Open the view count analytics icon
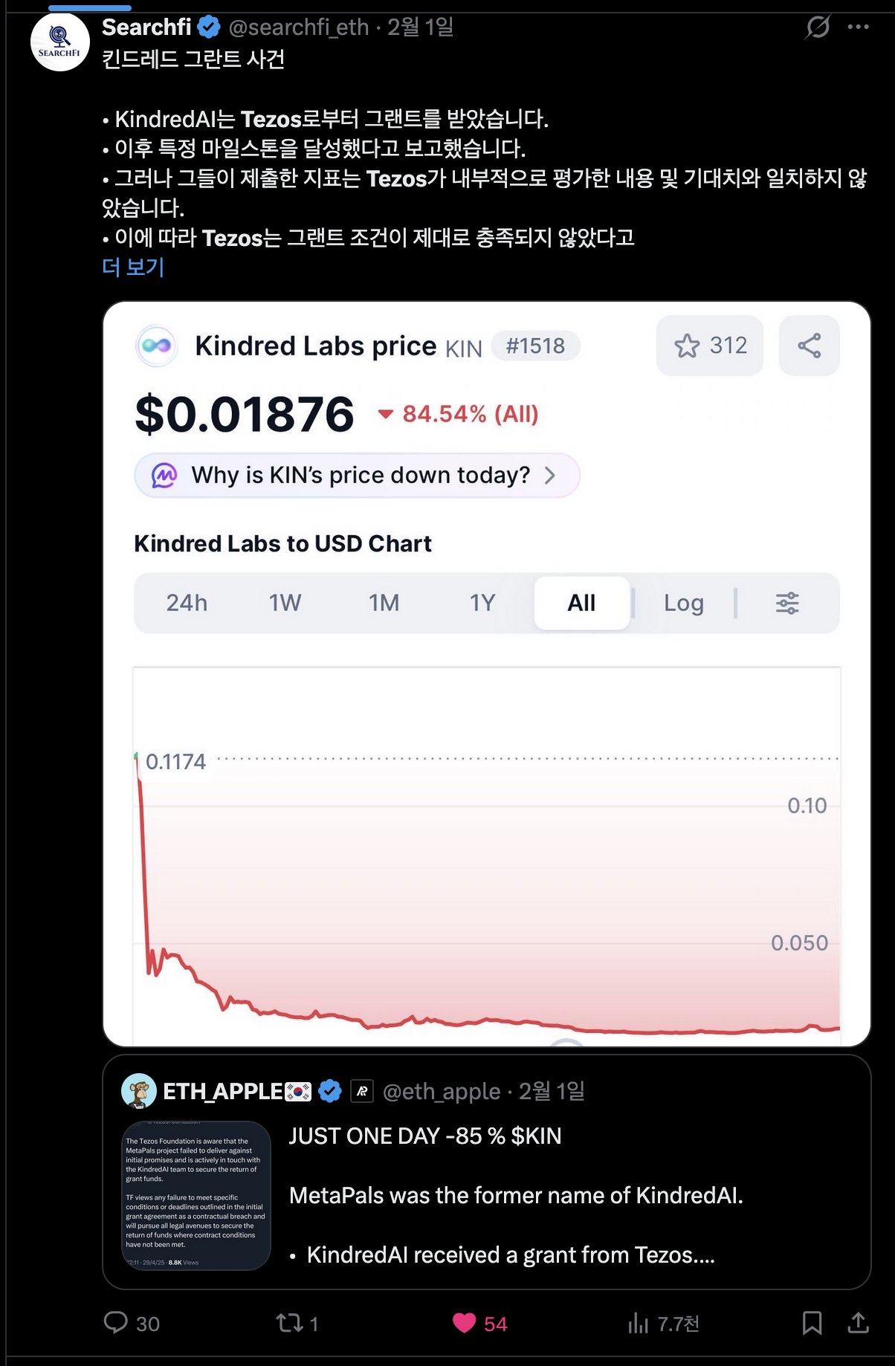 [x=638, y=1323]
